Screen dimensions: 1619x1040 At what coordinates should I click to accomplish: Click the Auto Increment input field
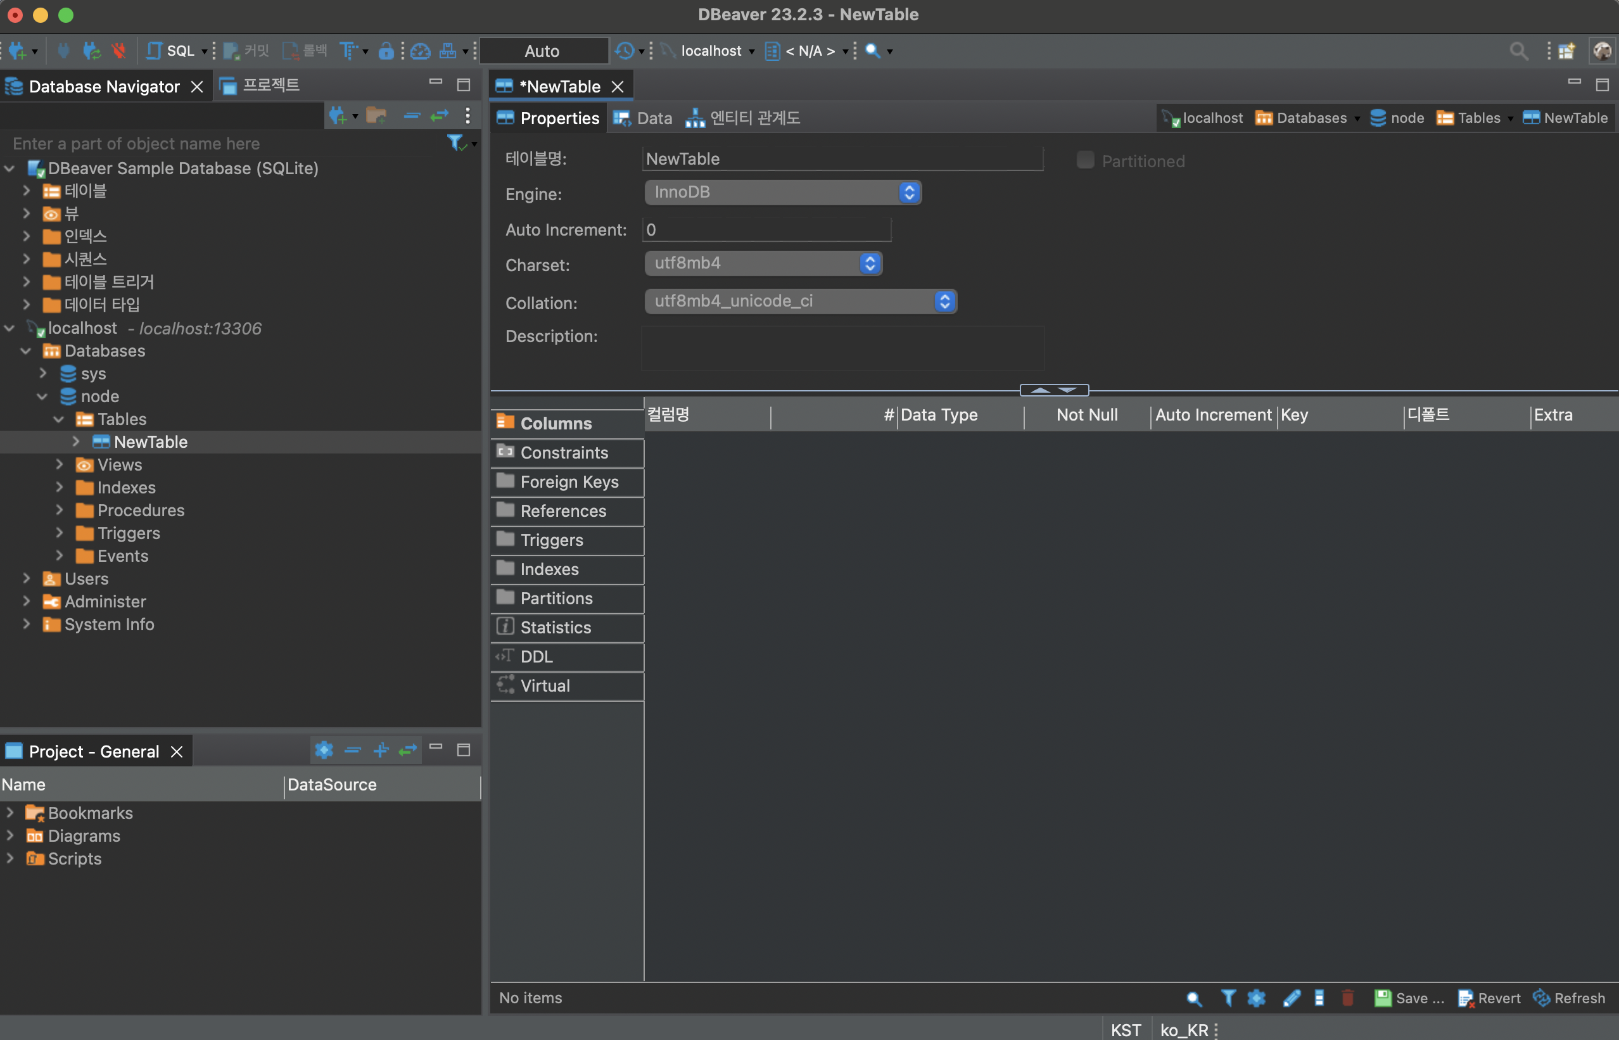click(766, 230)
